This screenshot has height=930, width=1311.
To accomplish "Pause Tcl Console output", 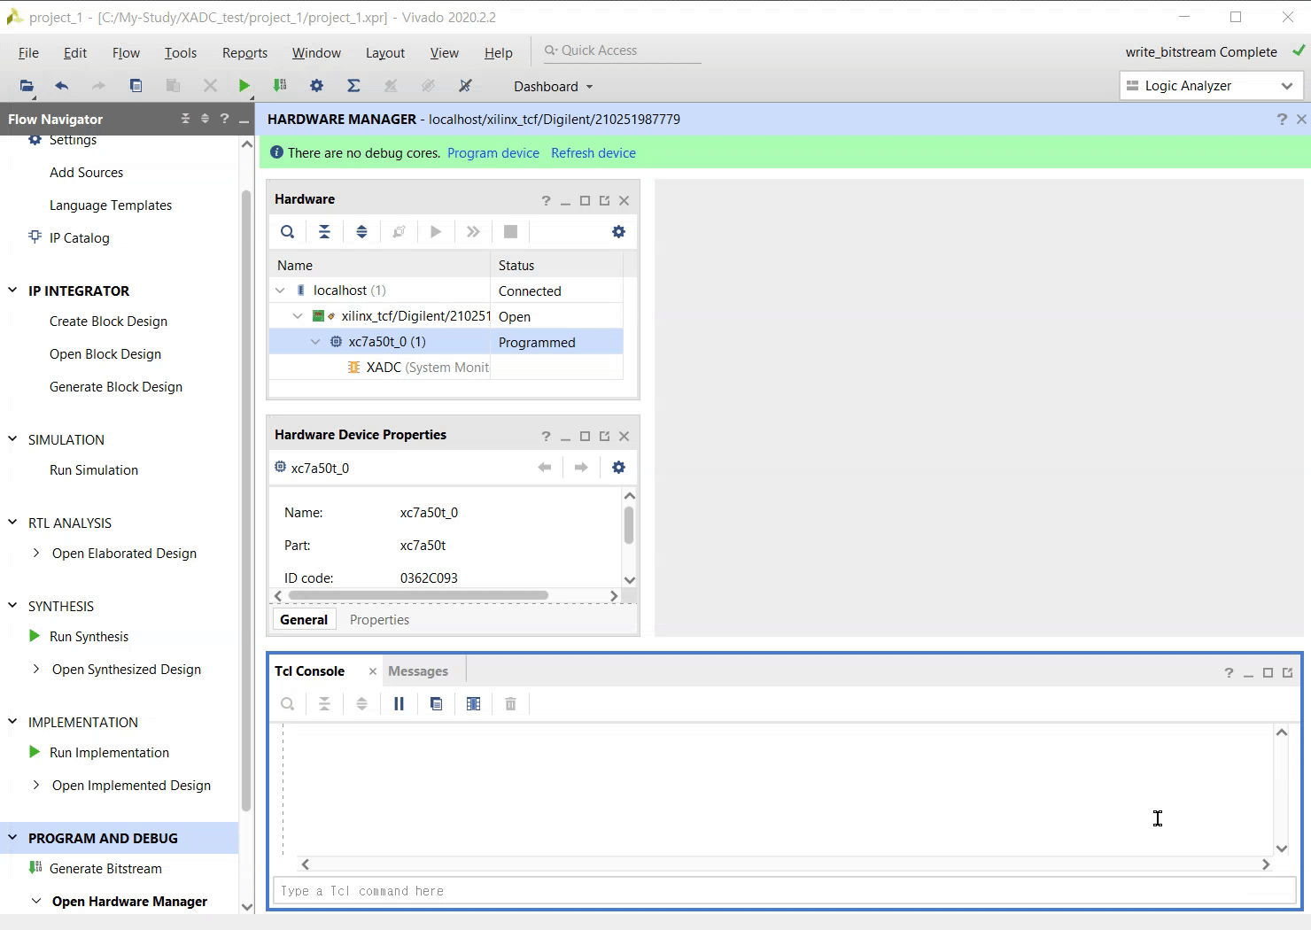I will (399, 704).
